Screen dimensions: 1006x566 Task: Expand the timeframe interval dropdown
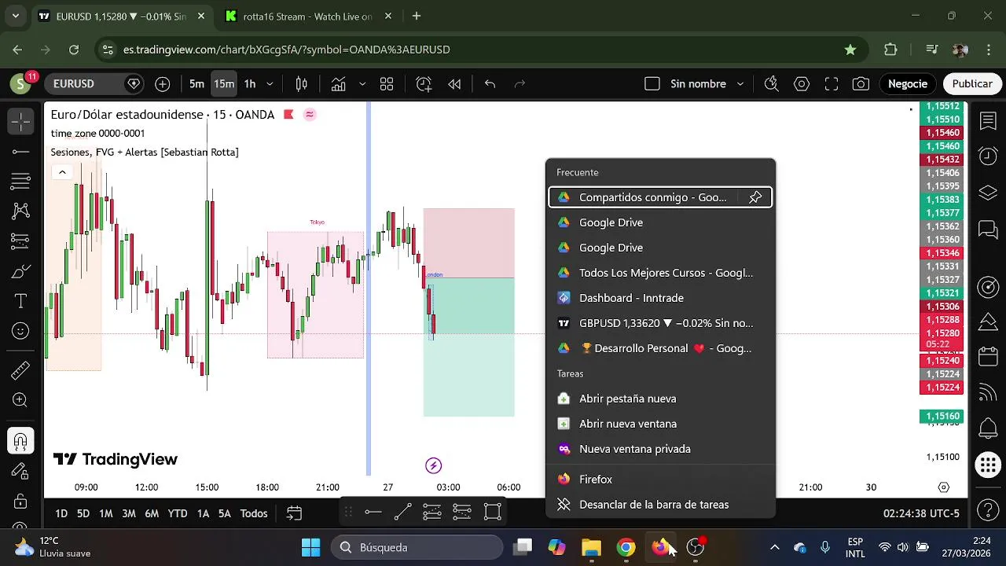[270, 84]
